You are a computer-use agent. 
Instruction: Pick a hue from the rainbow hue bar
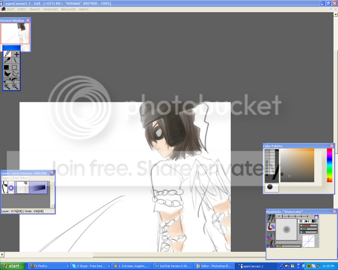[x=330, y=166]
